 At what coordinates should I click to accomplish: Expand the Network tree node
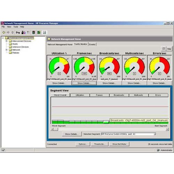(7, 50)
